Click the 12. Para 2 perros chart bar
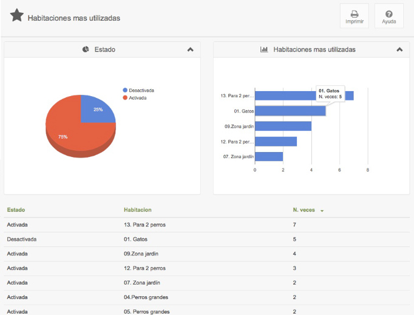Screen dimensions: 414x315 [x=276, y=141]
